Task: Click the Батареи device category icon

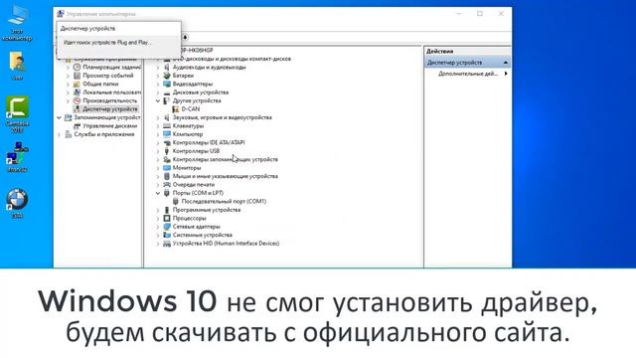Action: pyautogui.click(x=167, y=76)
